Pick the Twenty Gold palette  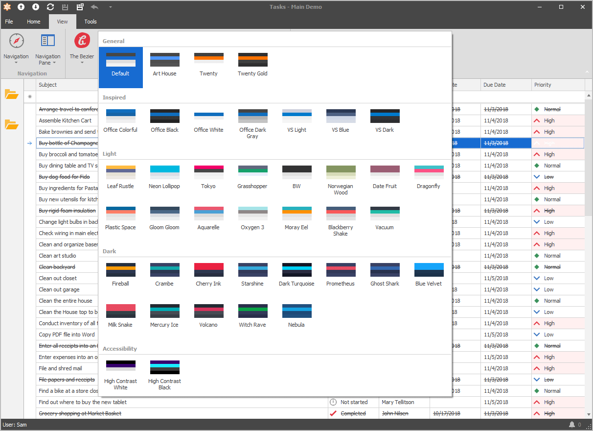(x=253, y=68)
